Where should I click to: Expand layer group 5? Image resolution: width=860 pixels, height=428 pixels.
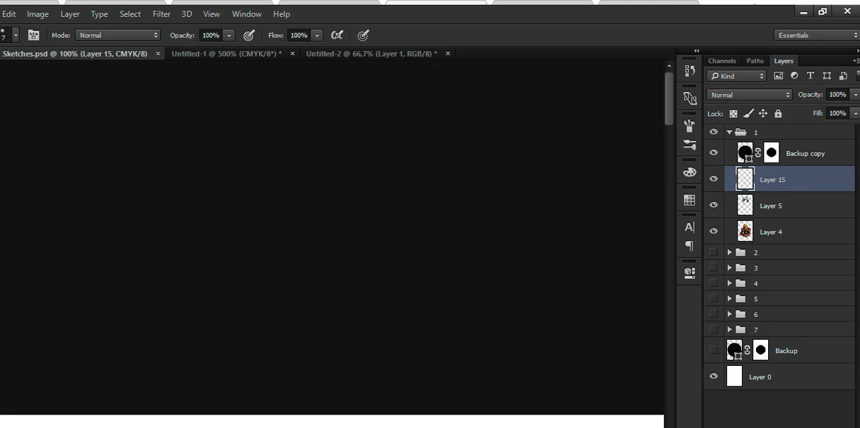point(729,299)
